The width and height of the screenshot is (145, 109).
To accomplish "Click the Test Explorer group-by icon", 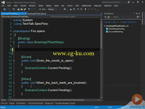I will 109,17.
